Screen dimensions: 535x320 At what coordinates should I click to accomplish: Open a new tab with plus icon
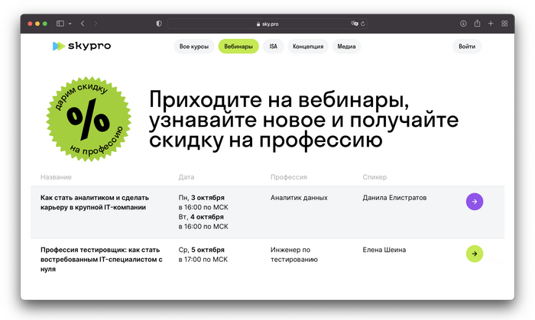[x=491, y=24]
